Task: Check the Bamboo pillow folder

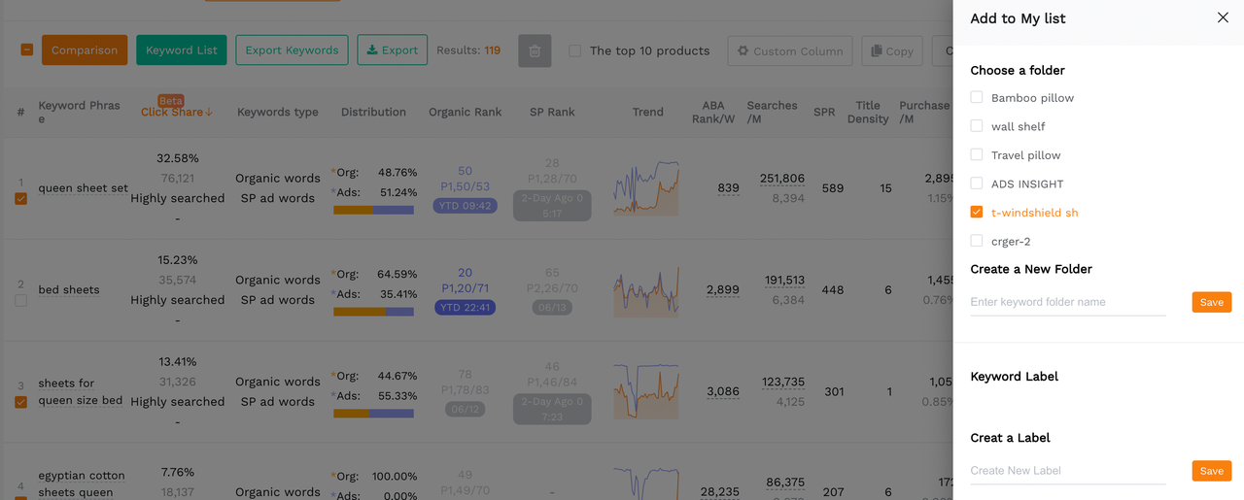Action: 977,98
